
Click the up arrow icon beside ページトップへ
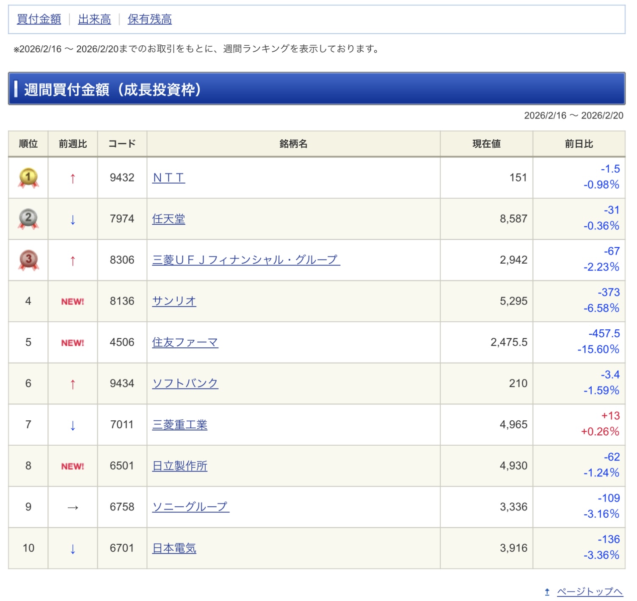547,592
